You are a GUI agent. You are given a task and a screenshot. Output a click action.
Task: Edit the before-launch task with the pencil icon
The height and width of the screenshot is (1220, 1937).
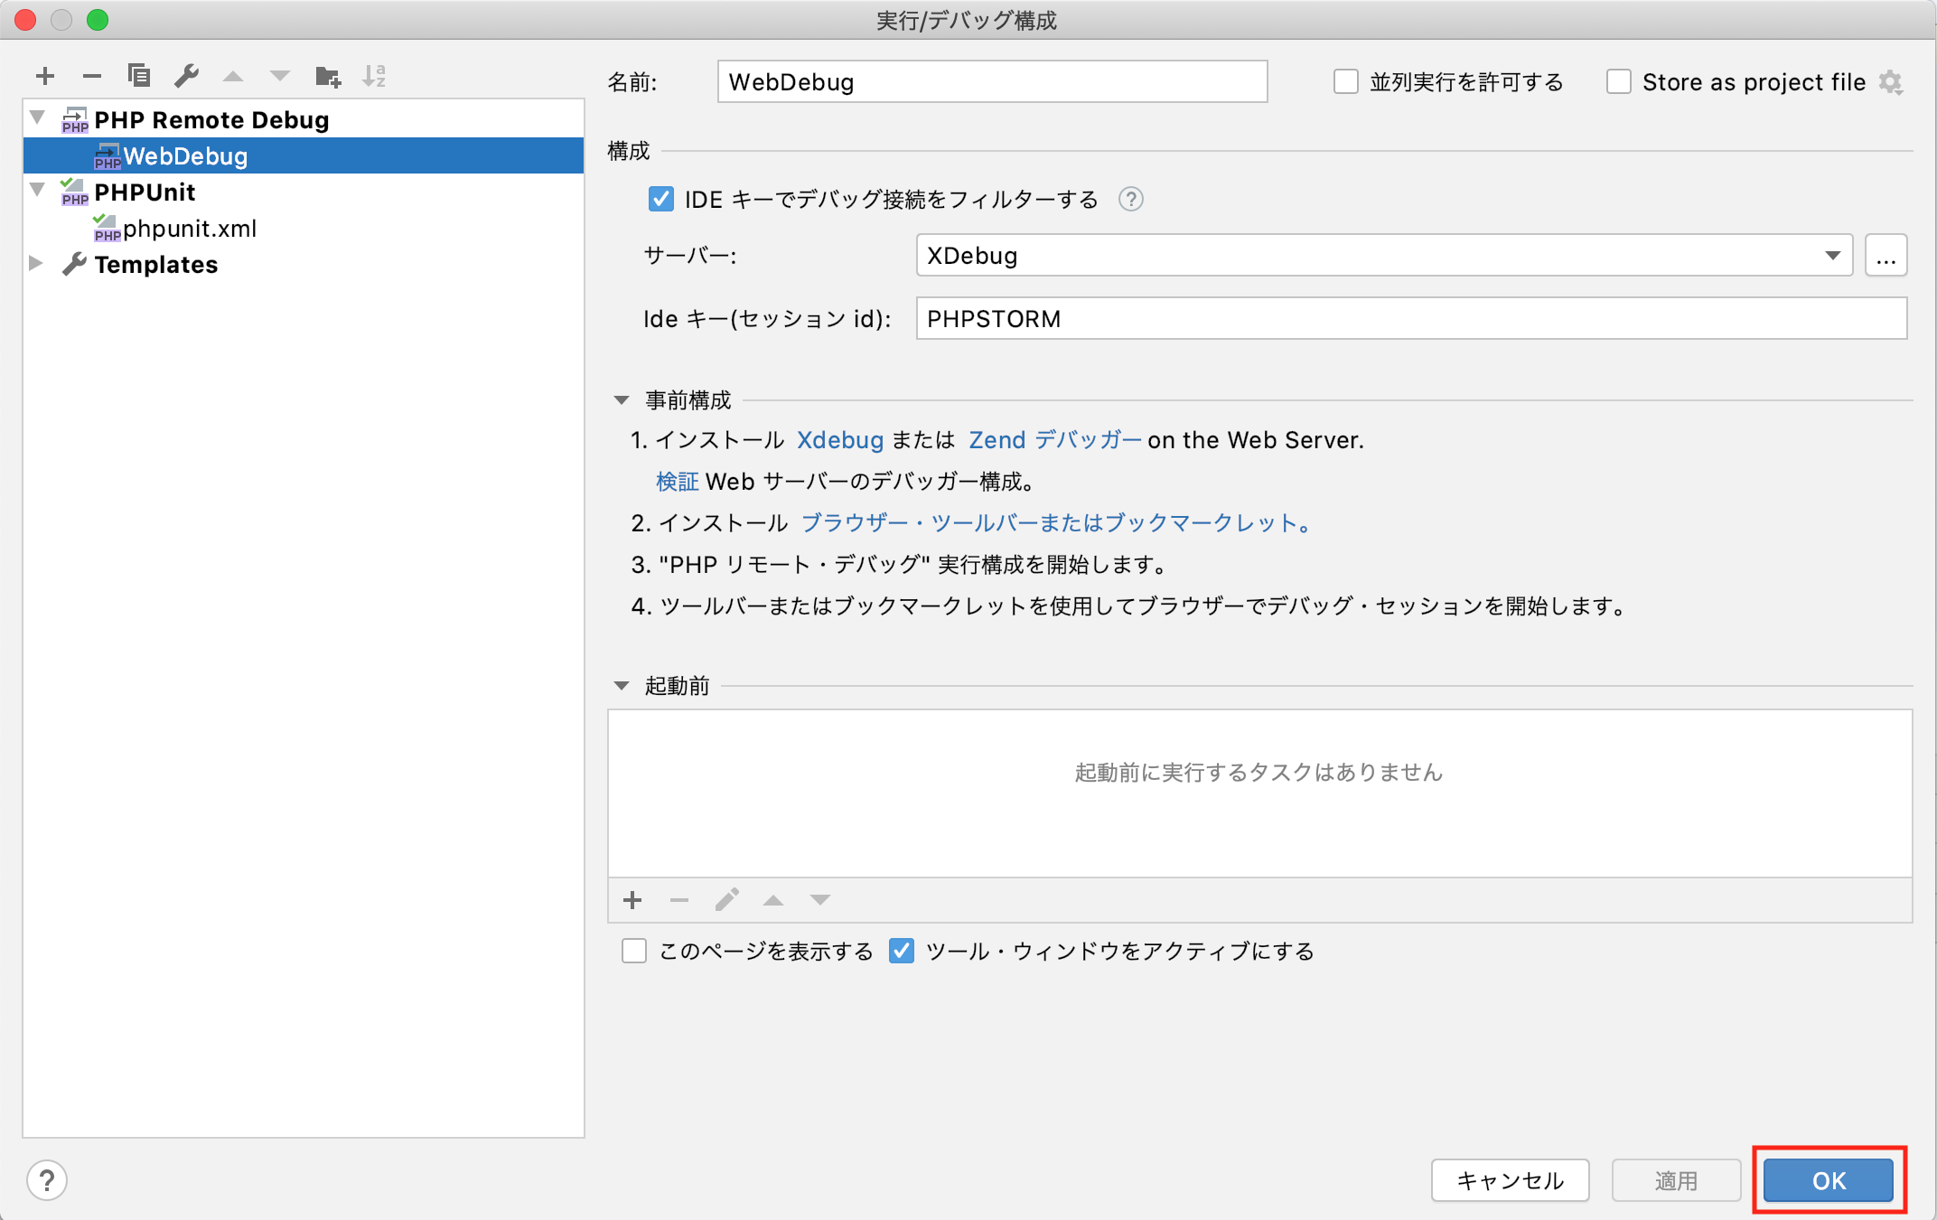point(726,900)
